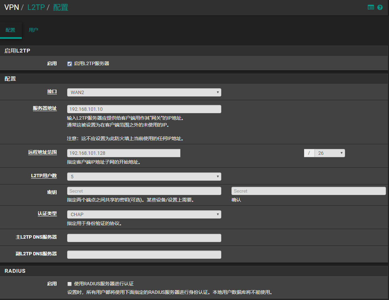This screenshot has height=300, width=389.
Task: Click the 远程地址范围 underlined label
Action: 42,152
